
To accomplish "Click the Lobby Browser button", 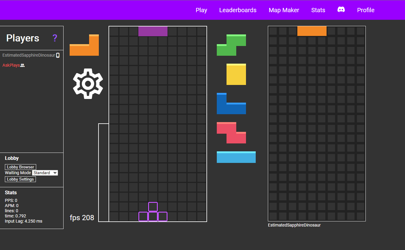I will (20, 167).
